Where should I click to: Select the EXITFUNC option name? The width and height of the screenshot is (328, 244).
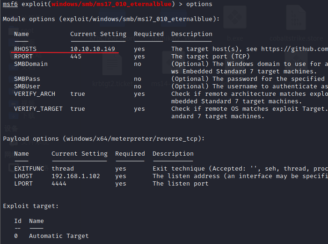pos(29,169)
